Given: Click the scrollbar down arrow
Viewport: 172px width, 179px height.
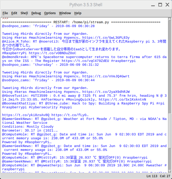Looking at the screenshot, I should coord(170,171).
